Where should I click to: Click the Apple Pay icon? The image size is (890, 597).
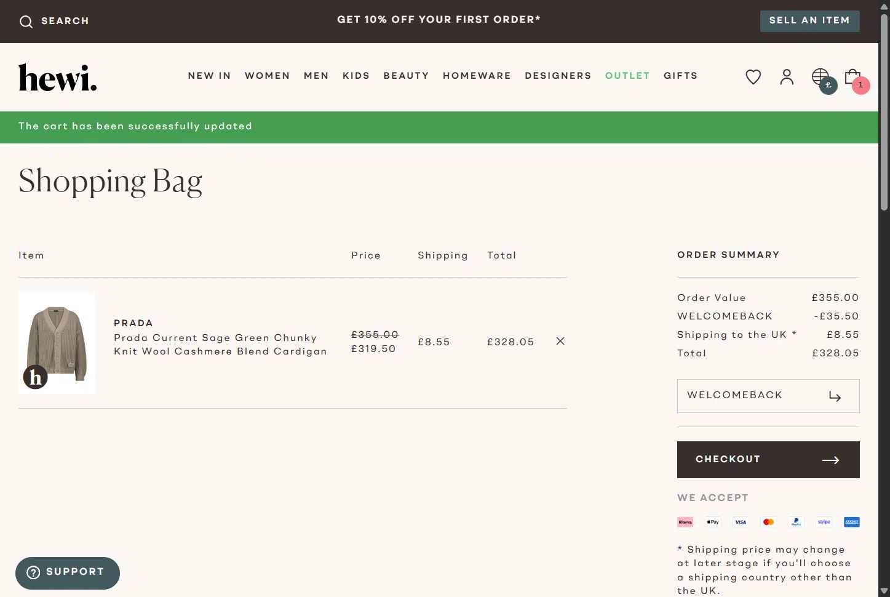(713, 522)
